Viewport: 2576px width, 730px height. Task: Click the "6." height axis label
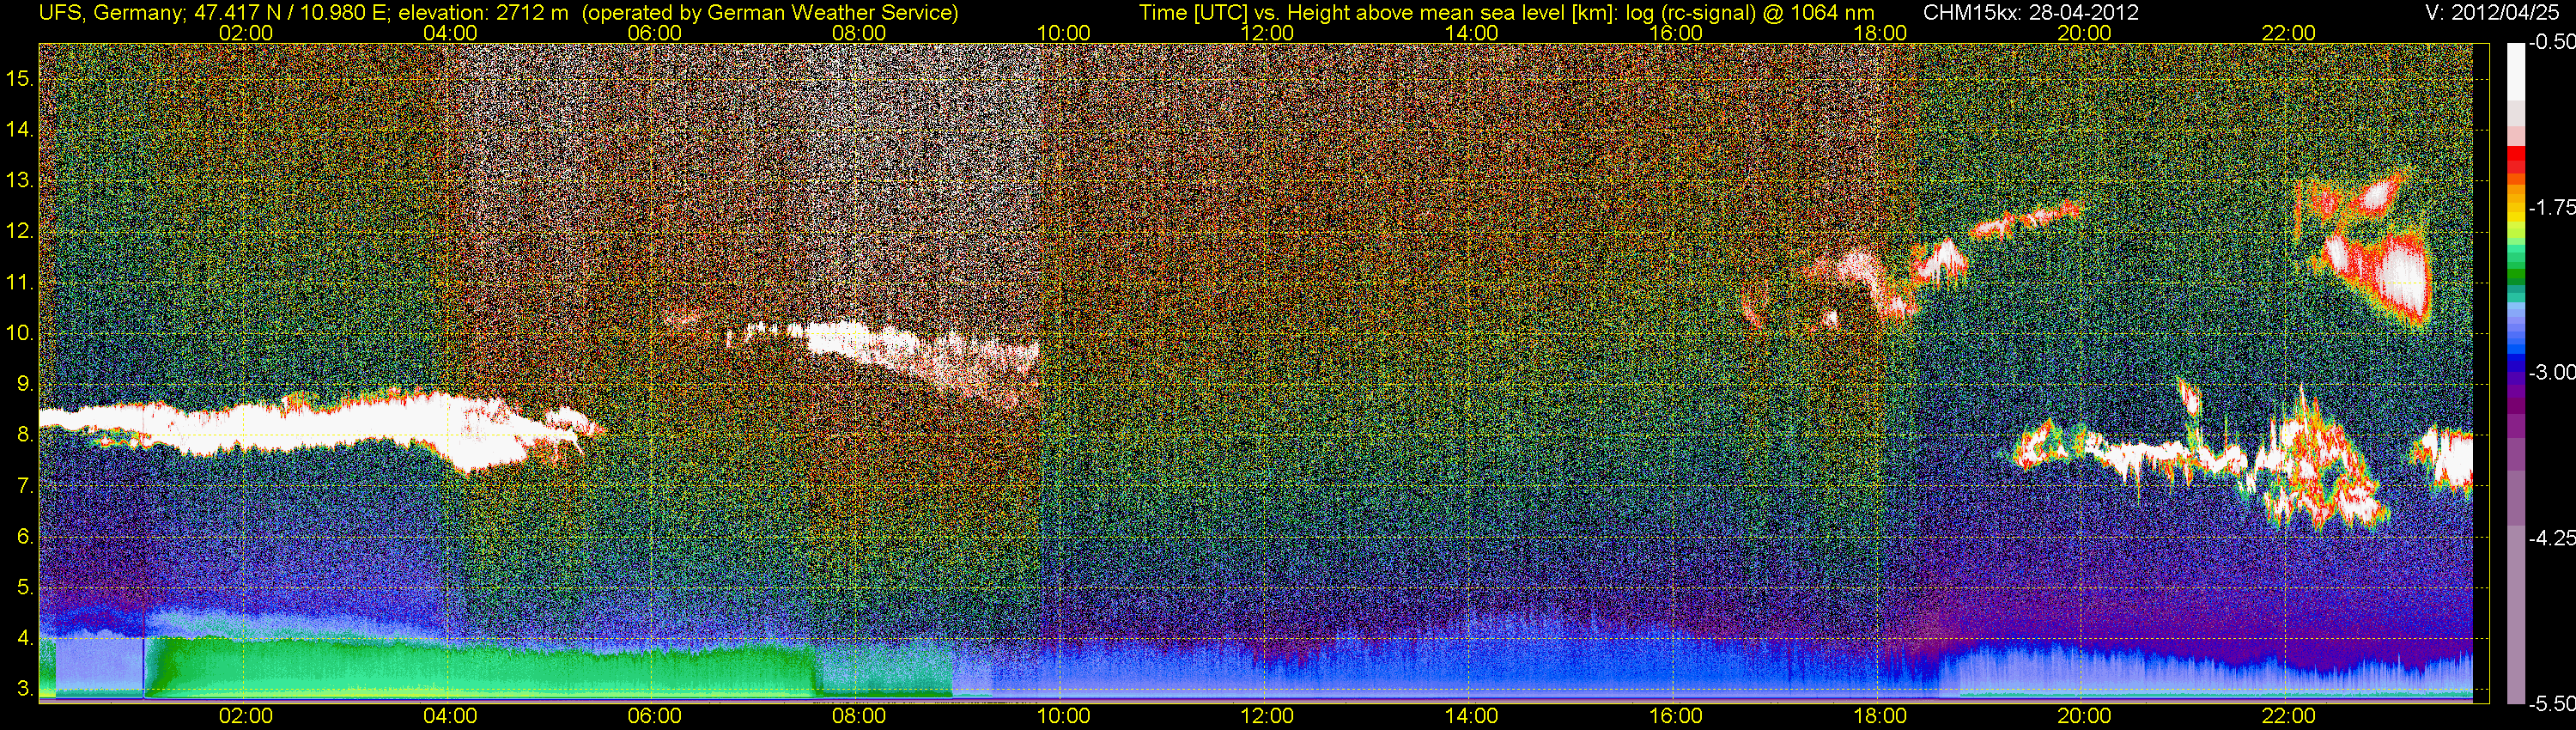pyautogui.click(x=25, y=537)
